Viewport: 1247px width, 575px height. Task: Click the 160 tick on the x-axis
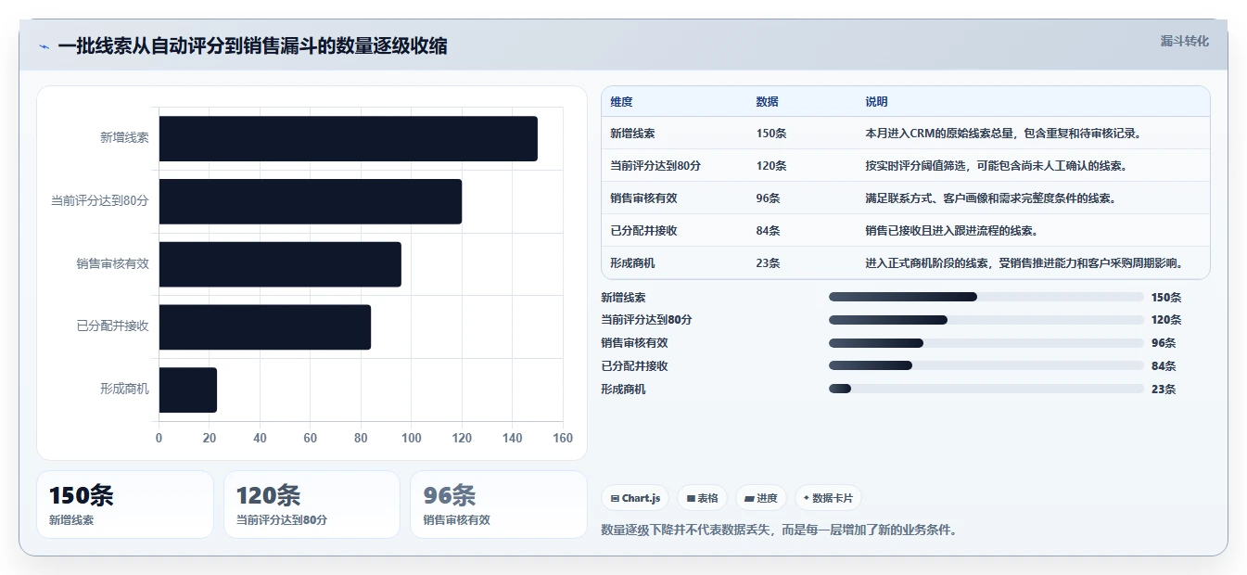click(x=563, y=439)
